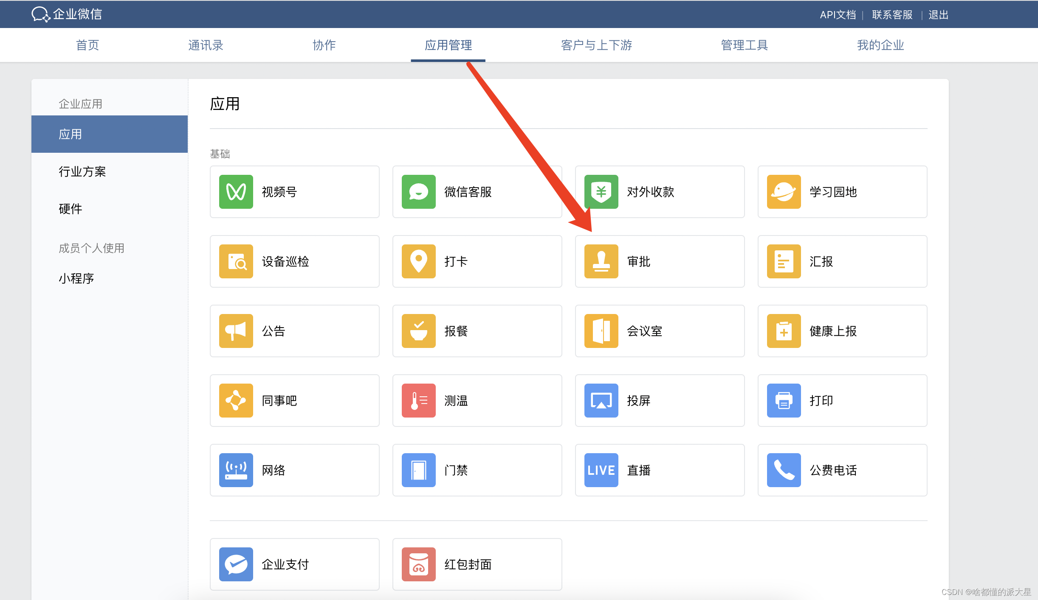This screenshot has height=600, width=1038.
Task: Open the 客户与上下游 tab
Action: 596,45
